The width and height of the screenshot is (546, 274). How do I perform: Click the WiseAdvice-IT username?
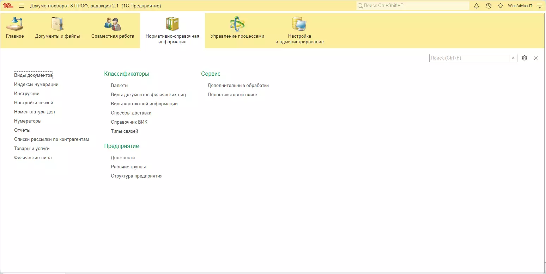tap(520, 6)
